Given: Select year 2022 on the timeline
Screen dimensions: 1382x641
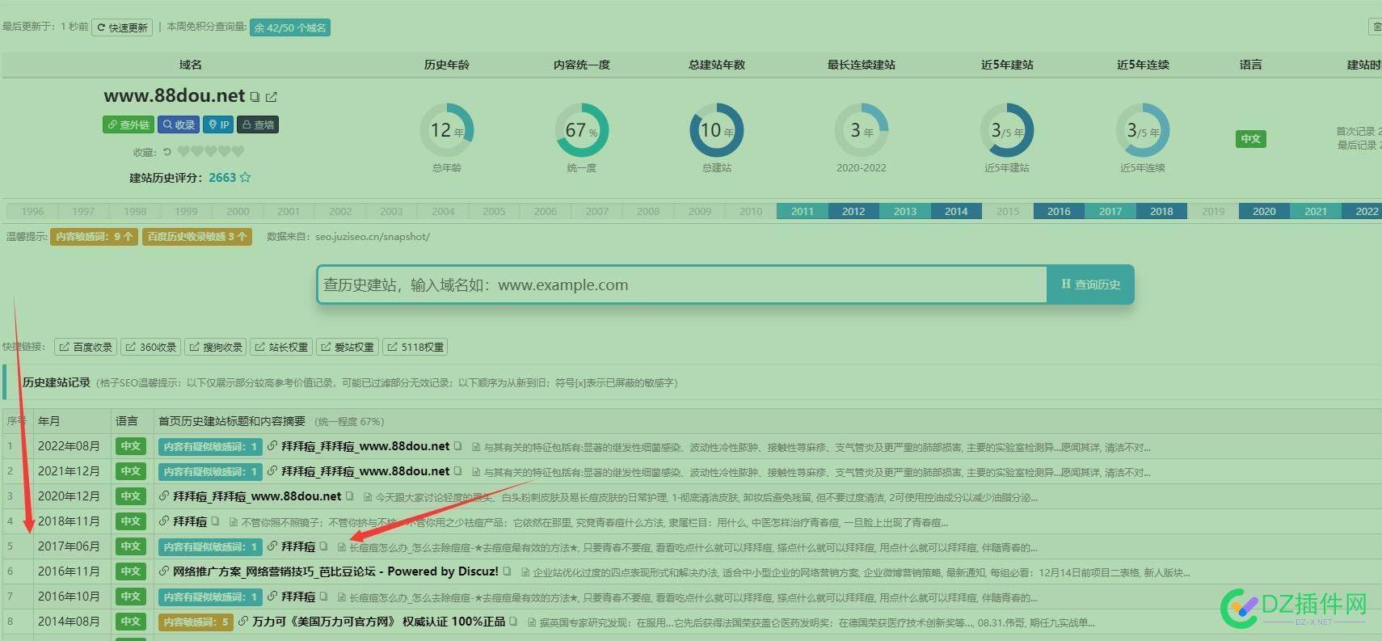Looking at the screenshot, I should pyautogui.click(x=1363, y=211).
